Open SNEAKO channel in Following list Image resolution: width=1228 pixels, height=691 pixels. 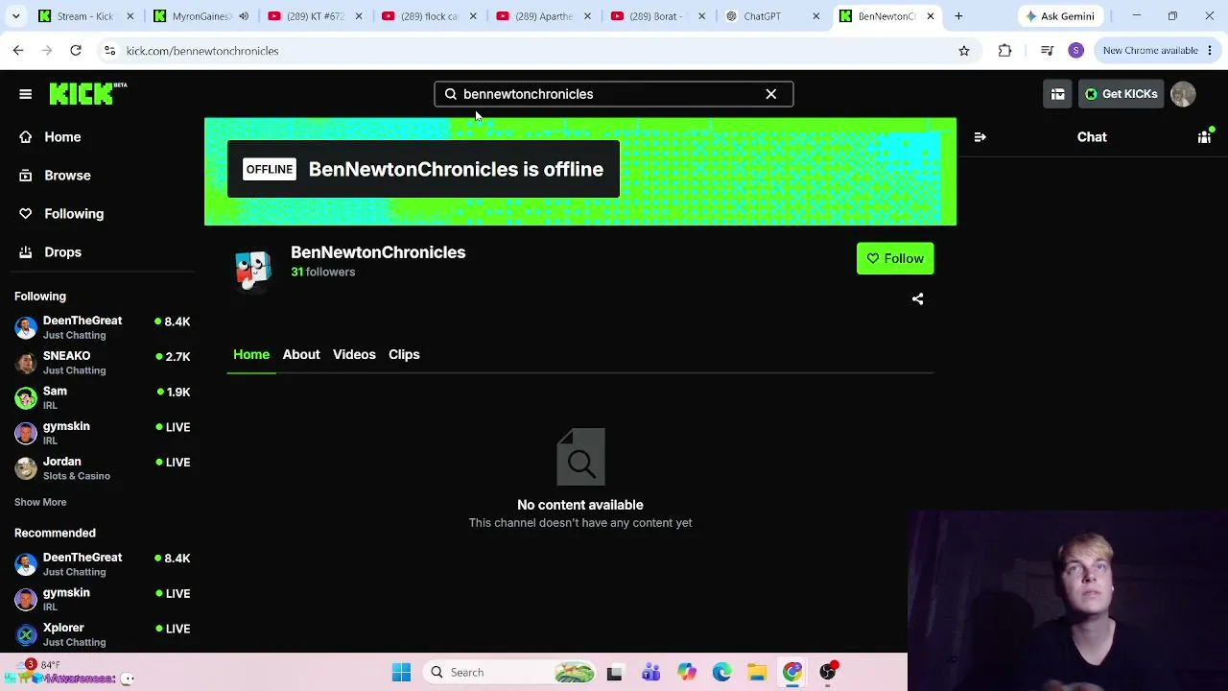click(x=102, y=363)
